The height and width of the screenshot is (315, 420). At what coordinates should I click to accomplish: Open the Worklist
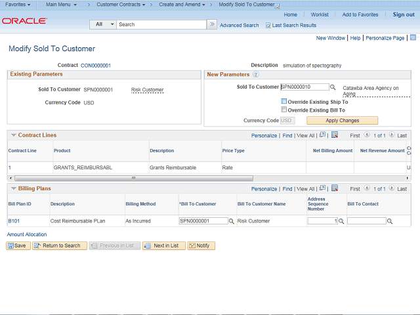click(x=320, y=14)
